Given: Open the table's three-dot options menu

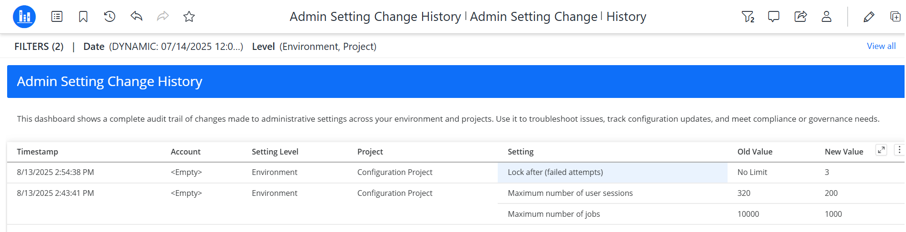Looking at the screenshot, I should click(x=899, y=150).
